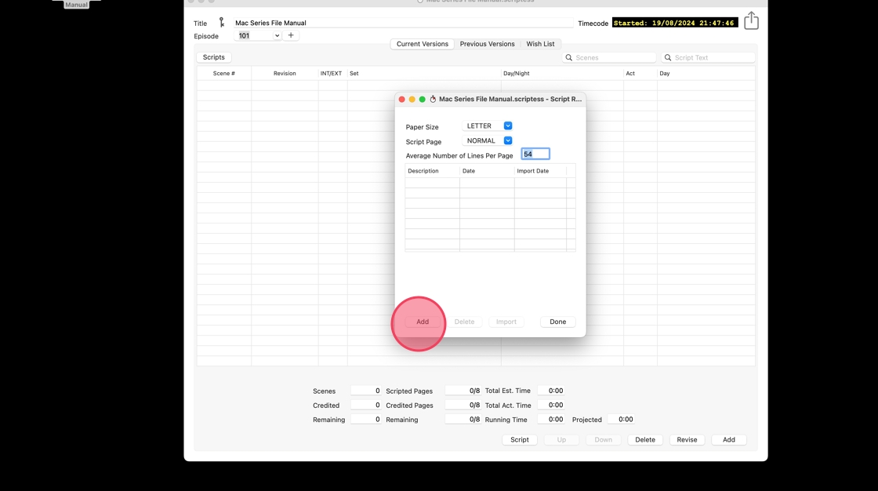Click the Script button at the bottom
Image resolution: width=878 pixels, height=491 pixels.
pyautogui.click(x=520, y=440)
